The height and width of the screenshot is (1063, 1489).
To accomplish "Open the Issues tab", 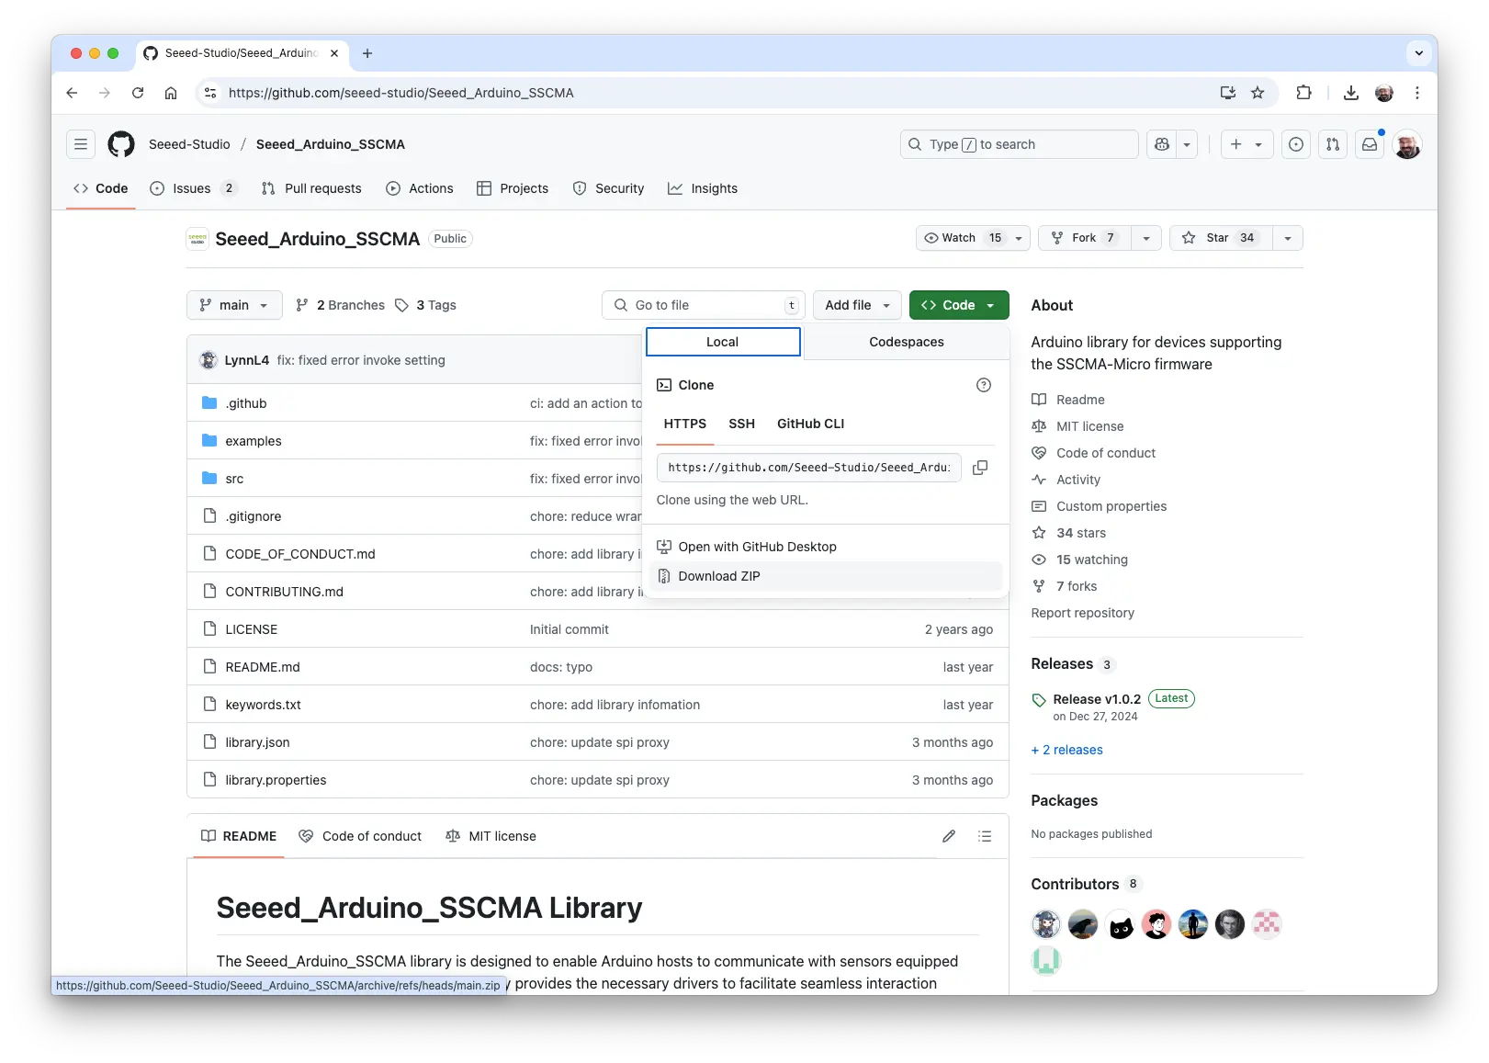I will tap(192, 188).
